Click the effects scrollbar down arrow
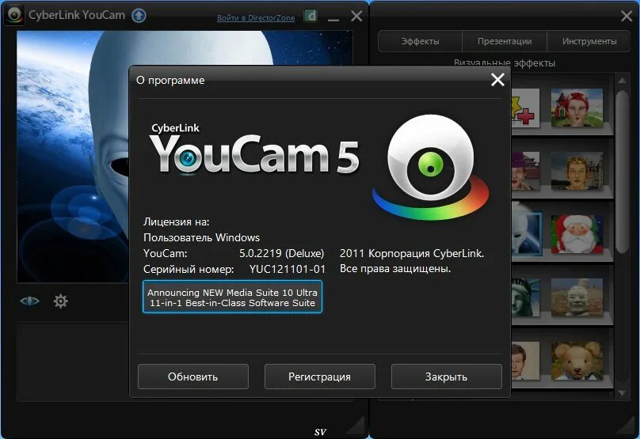 coord(622,393)
